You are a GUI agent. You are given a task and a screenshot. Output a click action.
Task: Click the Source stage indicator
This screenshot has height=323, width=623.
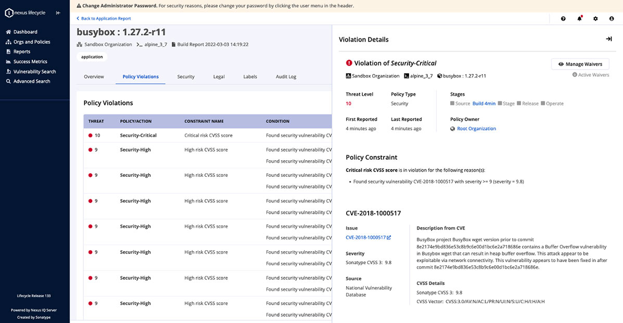(460, 104)
